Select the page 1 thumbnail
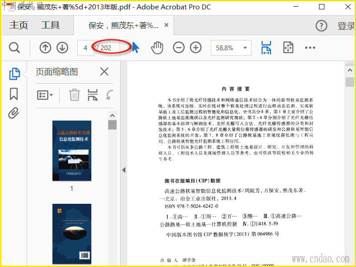The height and width of the screenshot is (267, 356). [x=72, y=151]
